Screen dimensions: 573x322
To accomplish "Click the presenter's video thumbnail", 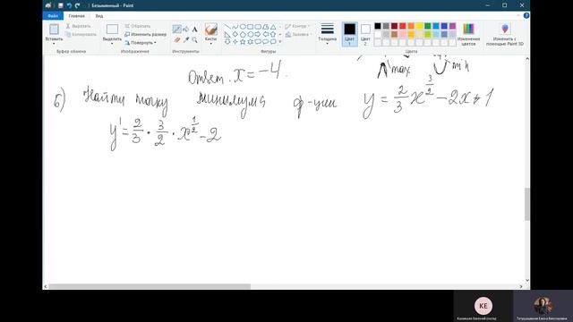I will tap(543, 306).
